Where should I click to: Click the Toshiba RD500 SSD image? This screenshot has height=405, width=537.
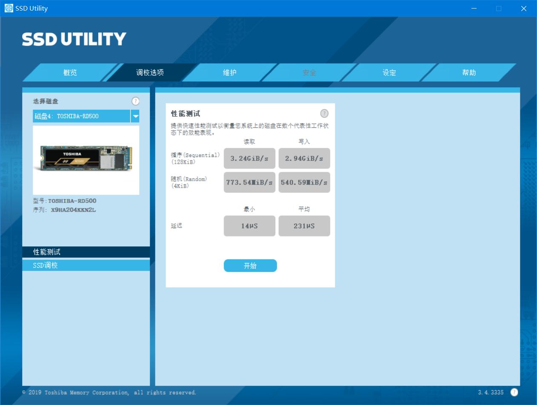(x=86, y=160)
